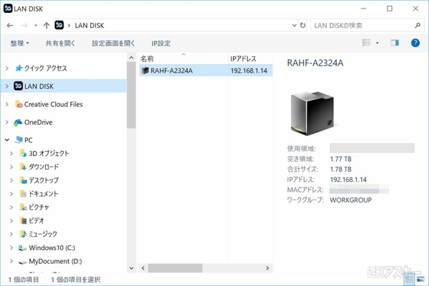Expand the ダウンロード folder node

[11, 167]
